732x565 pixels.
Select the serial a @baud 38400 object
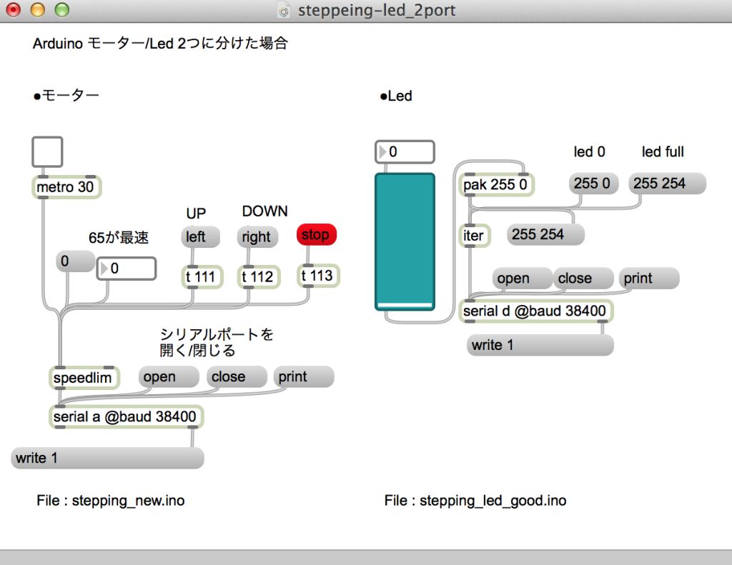tap(125, 416)
